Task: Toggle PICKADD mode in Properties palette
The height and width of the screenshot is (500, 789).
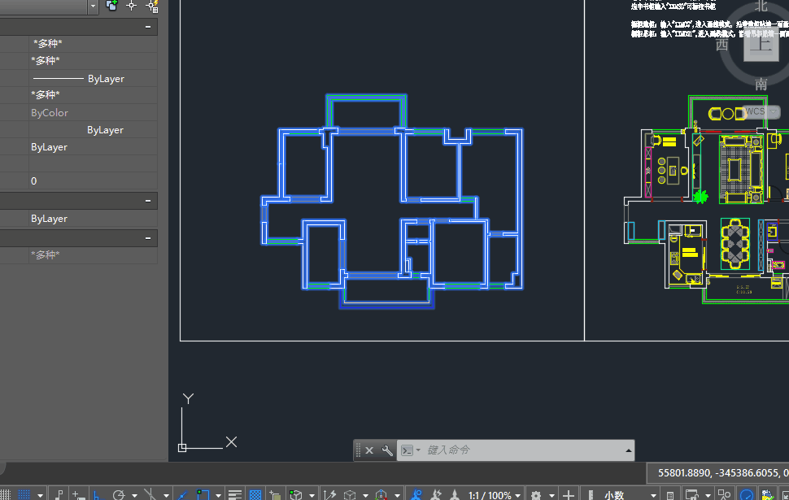Action: (111, 6)
